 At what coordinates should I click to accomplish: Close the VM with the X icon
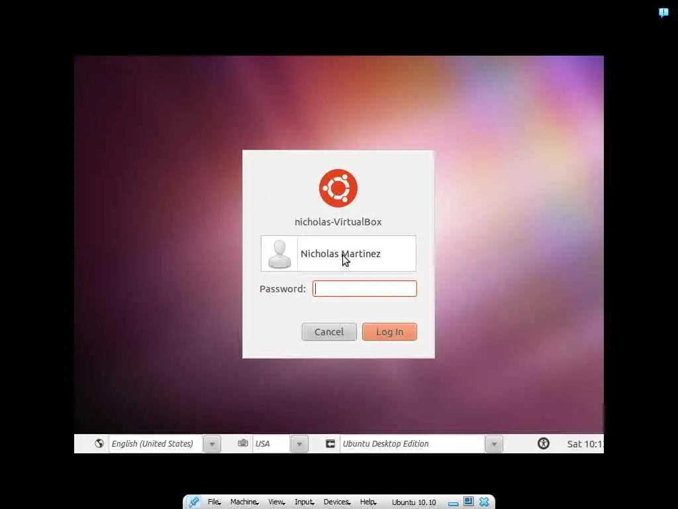(484, 502)
